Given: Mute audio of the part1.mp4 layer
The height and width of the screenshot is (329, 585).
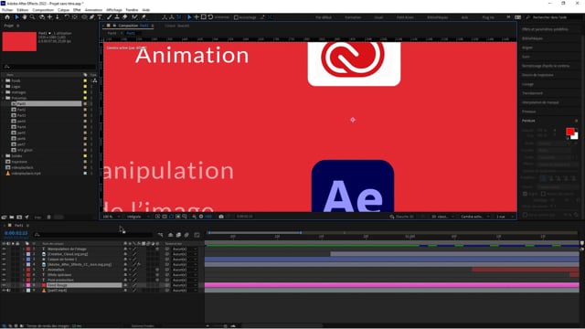Looking at the screenshot, I should coord(8,291).
